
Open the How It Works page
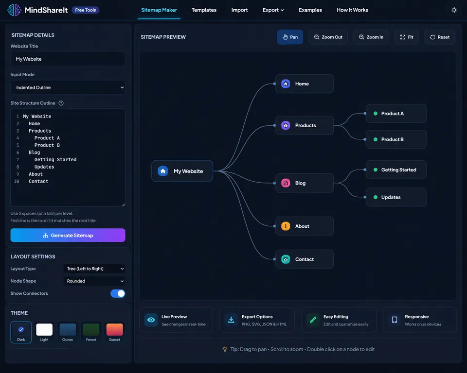click(352, 10)
